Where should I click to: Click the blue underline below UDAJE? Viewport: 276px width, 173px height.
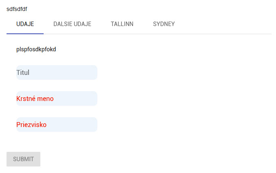click(25, 33)
